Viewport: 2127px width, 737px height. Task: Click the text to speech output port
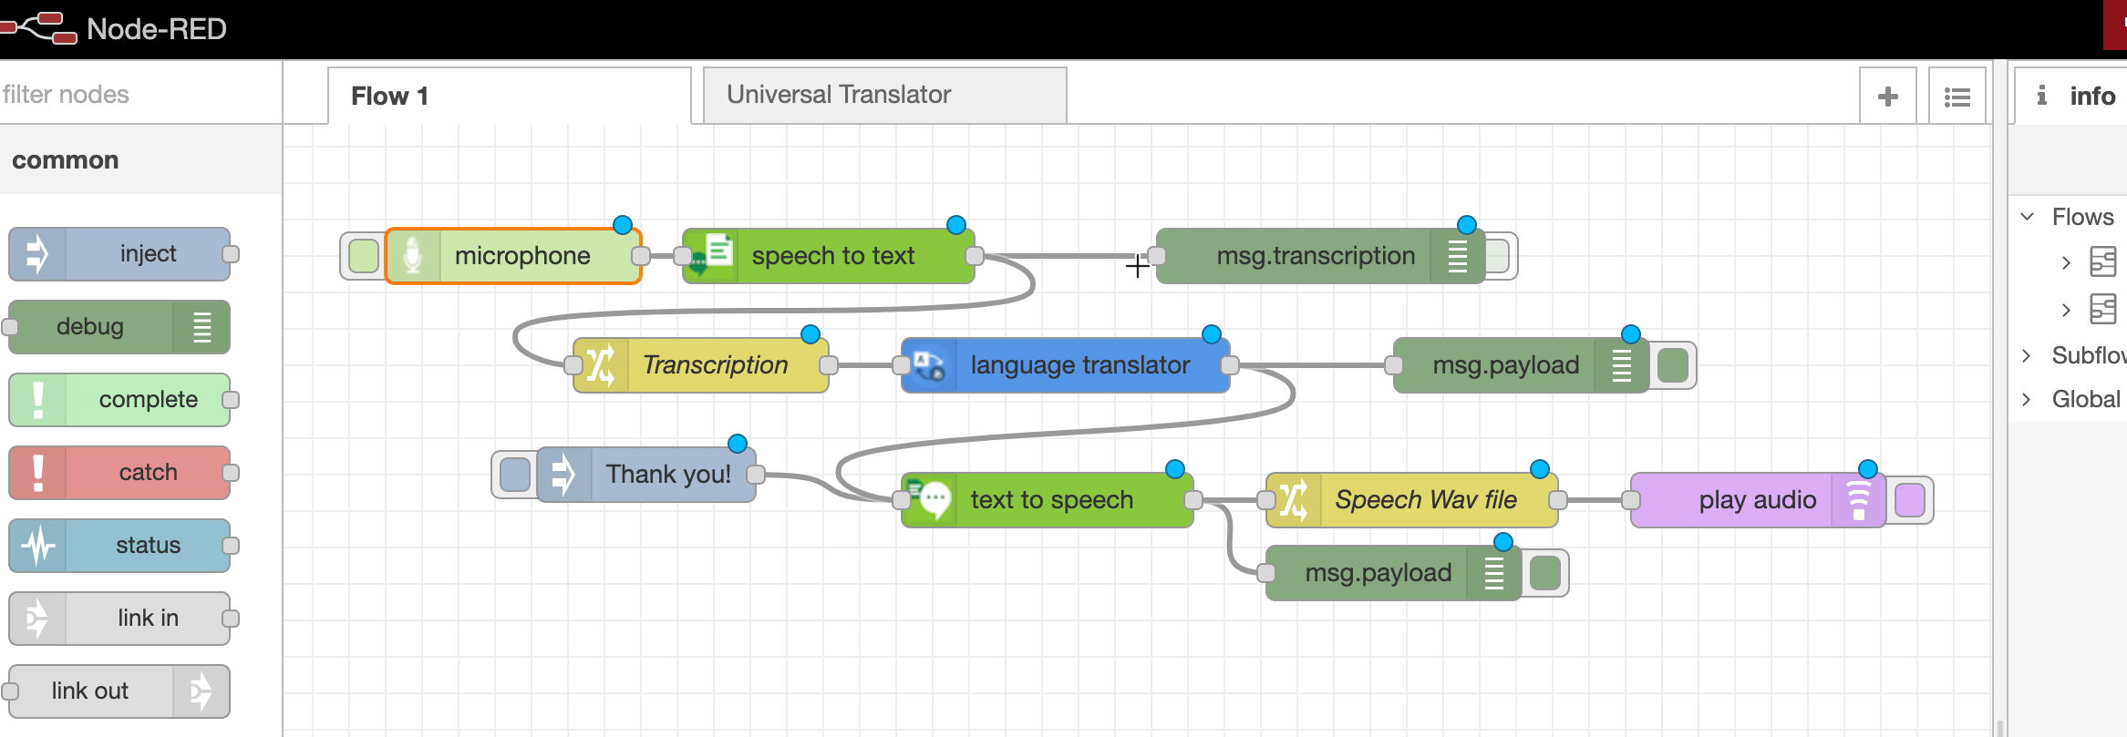pyautogui.click(x=1193, y=500)
